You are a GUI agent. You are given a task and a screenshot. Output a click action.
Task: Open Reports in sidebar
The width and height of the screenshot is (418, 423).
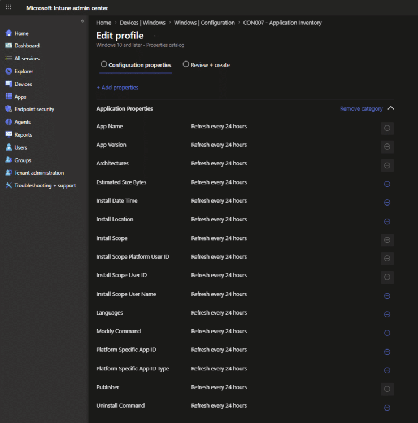point(23,134)
